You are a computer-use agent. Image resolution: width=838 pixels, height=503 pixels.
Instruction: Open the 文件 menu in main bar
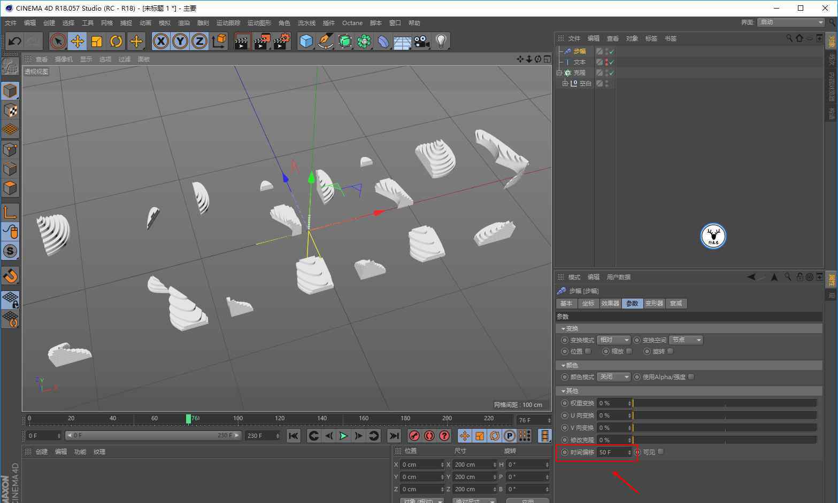pyautogui.click(x=11, y=23)
